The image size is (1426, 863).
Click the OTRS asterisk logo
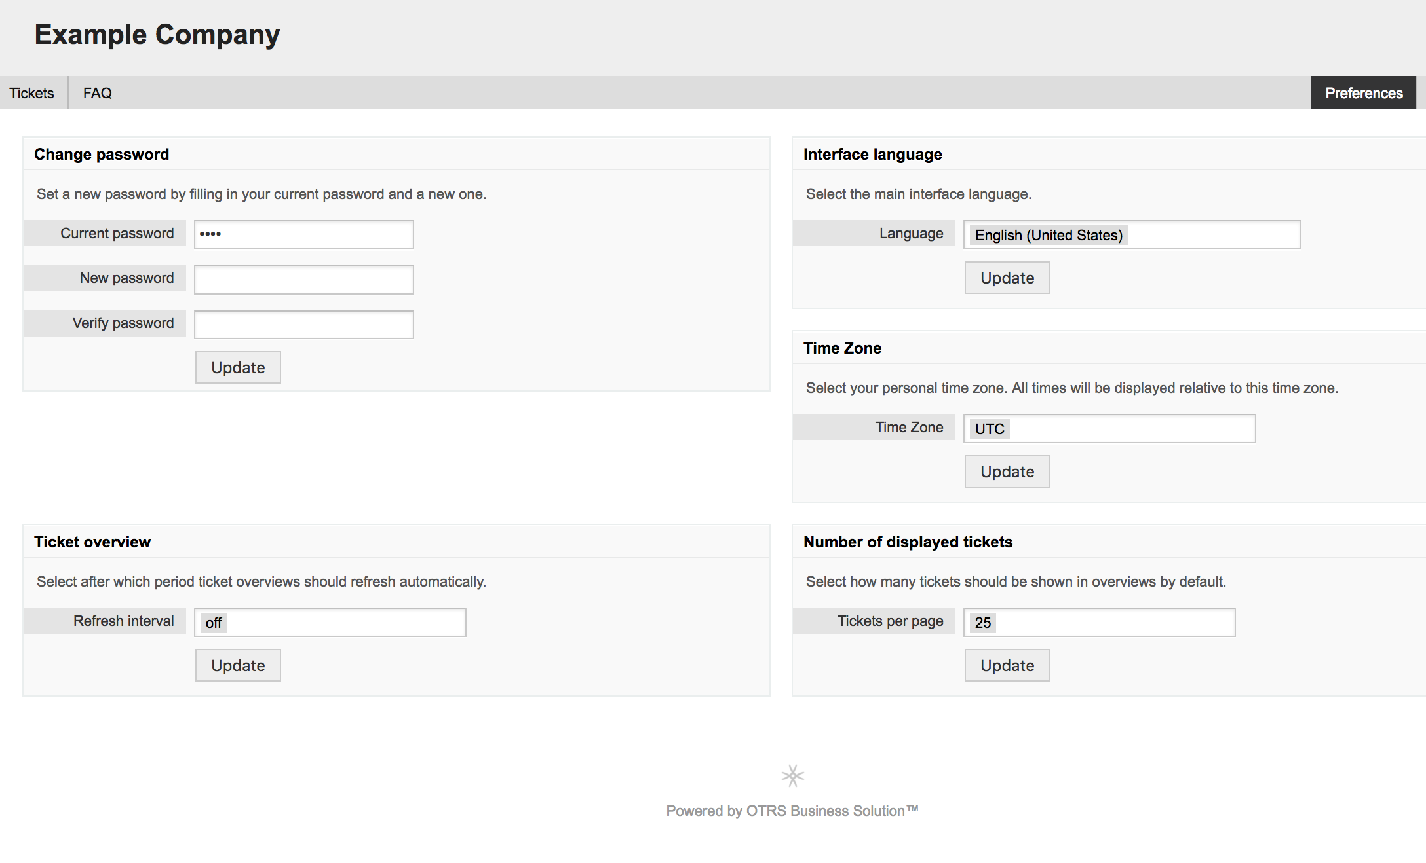tap(792, 775)
